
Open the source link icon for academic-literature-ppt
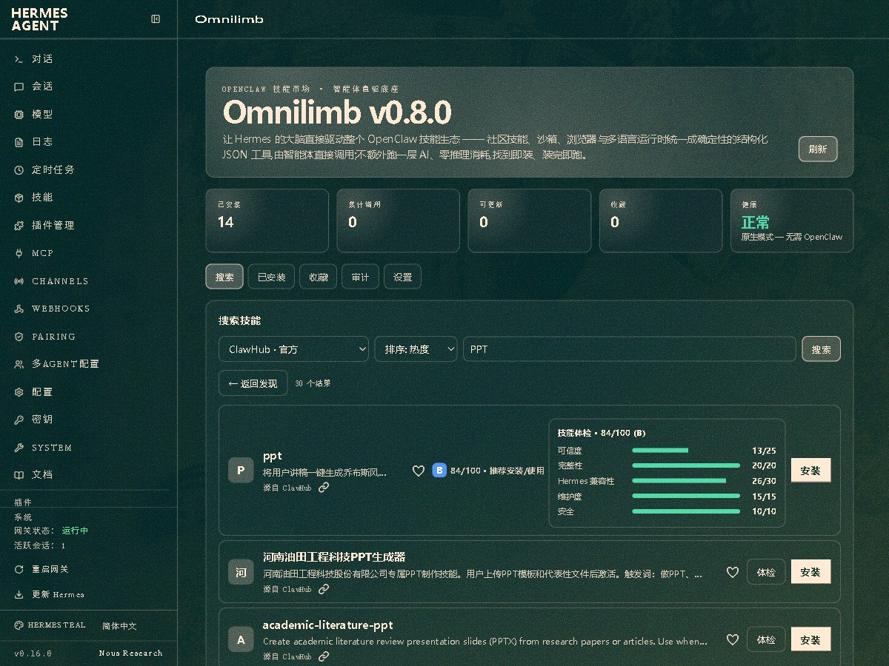tap(324, 656)
